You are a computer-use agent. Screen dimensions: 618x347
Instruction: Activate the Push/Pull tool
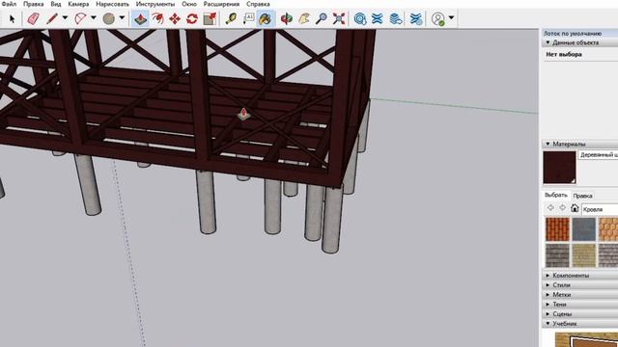[x=140, y=18]
